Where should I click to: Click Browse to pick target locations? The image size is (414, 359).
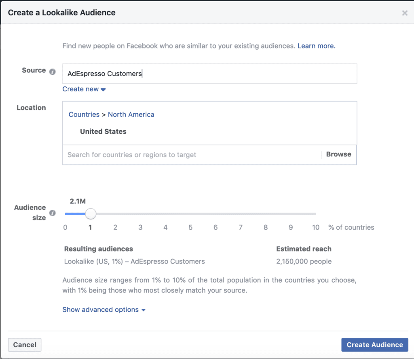click(x=338, y=154)
